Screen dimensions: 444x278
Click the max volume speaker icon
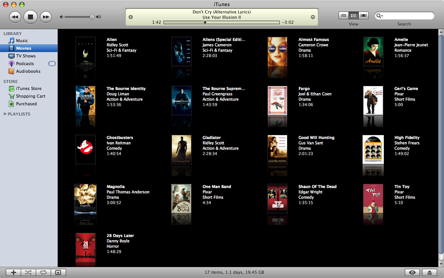(98, 17)
